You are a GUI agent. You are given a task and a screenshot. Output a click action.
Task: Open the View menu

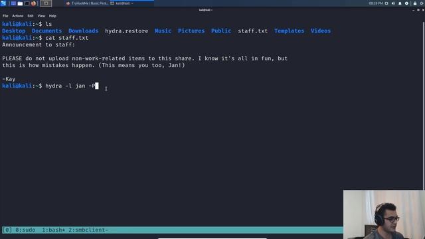(x=41, y=16)
